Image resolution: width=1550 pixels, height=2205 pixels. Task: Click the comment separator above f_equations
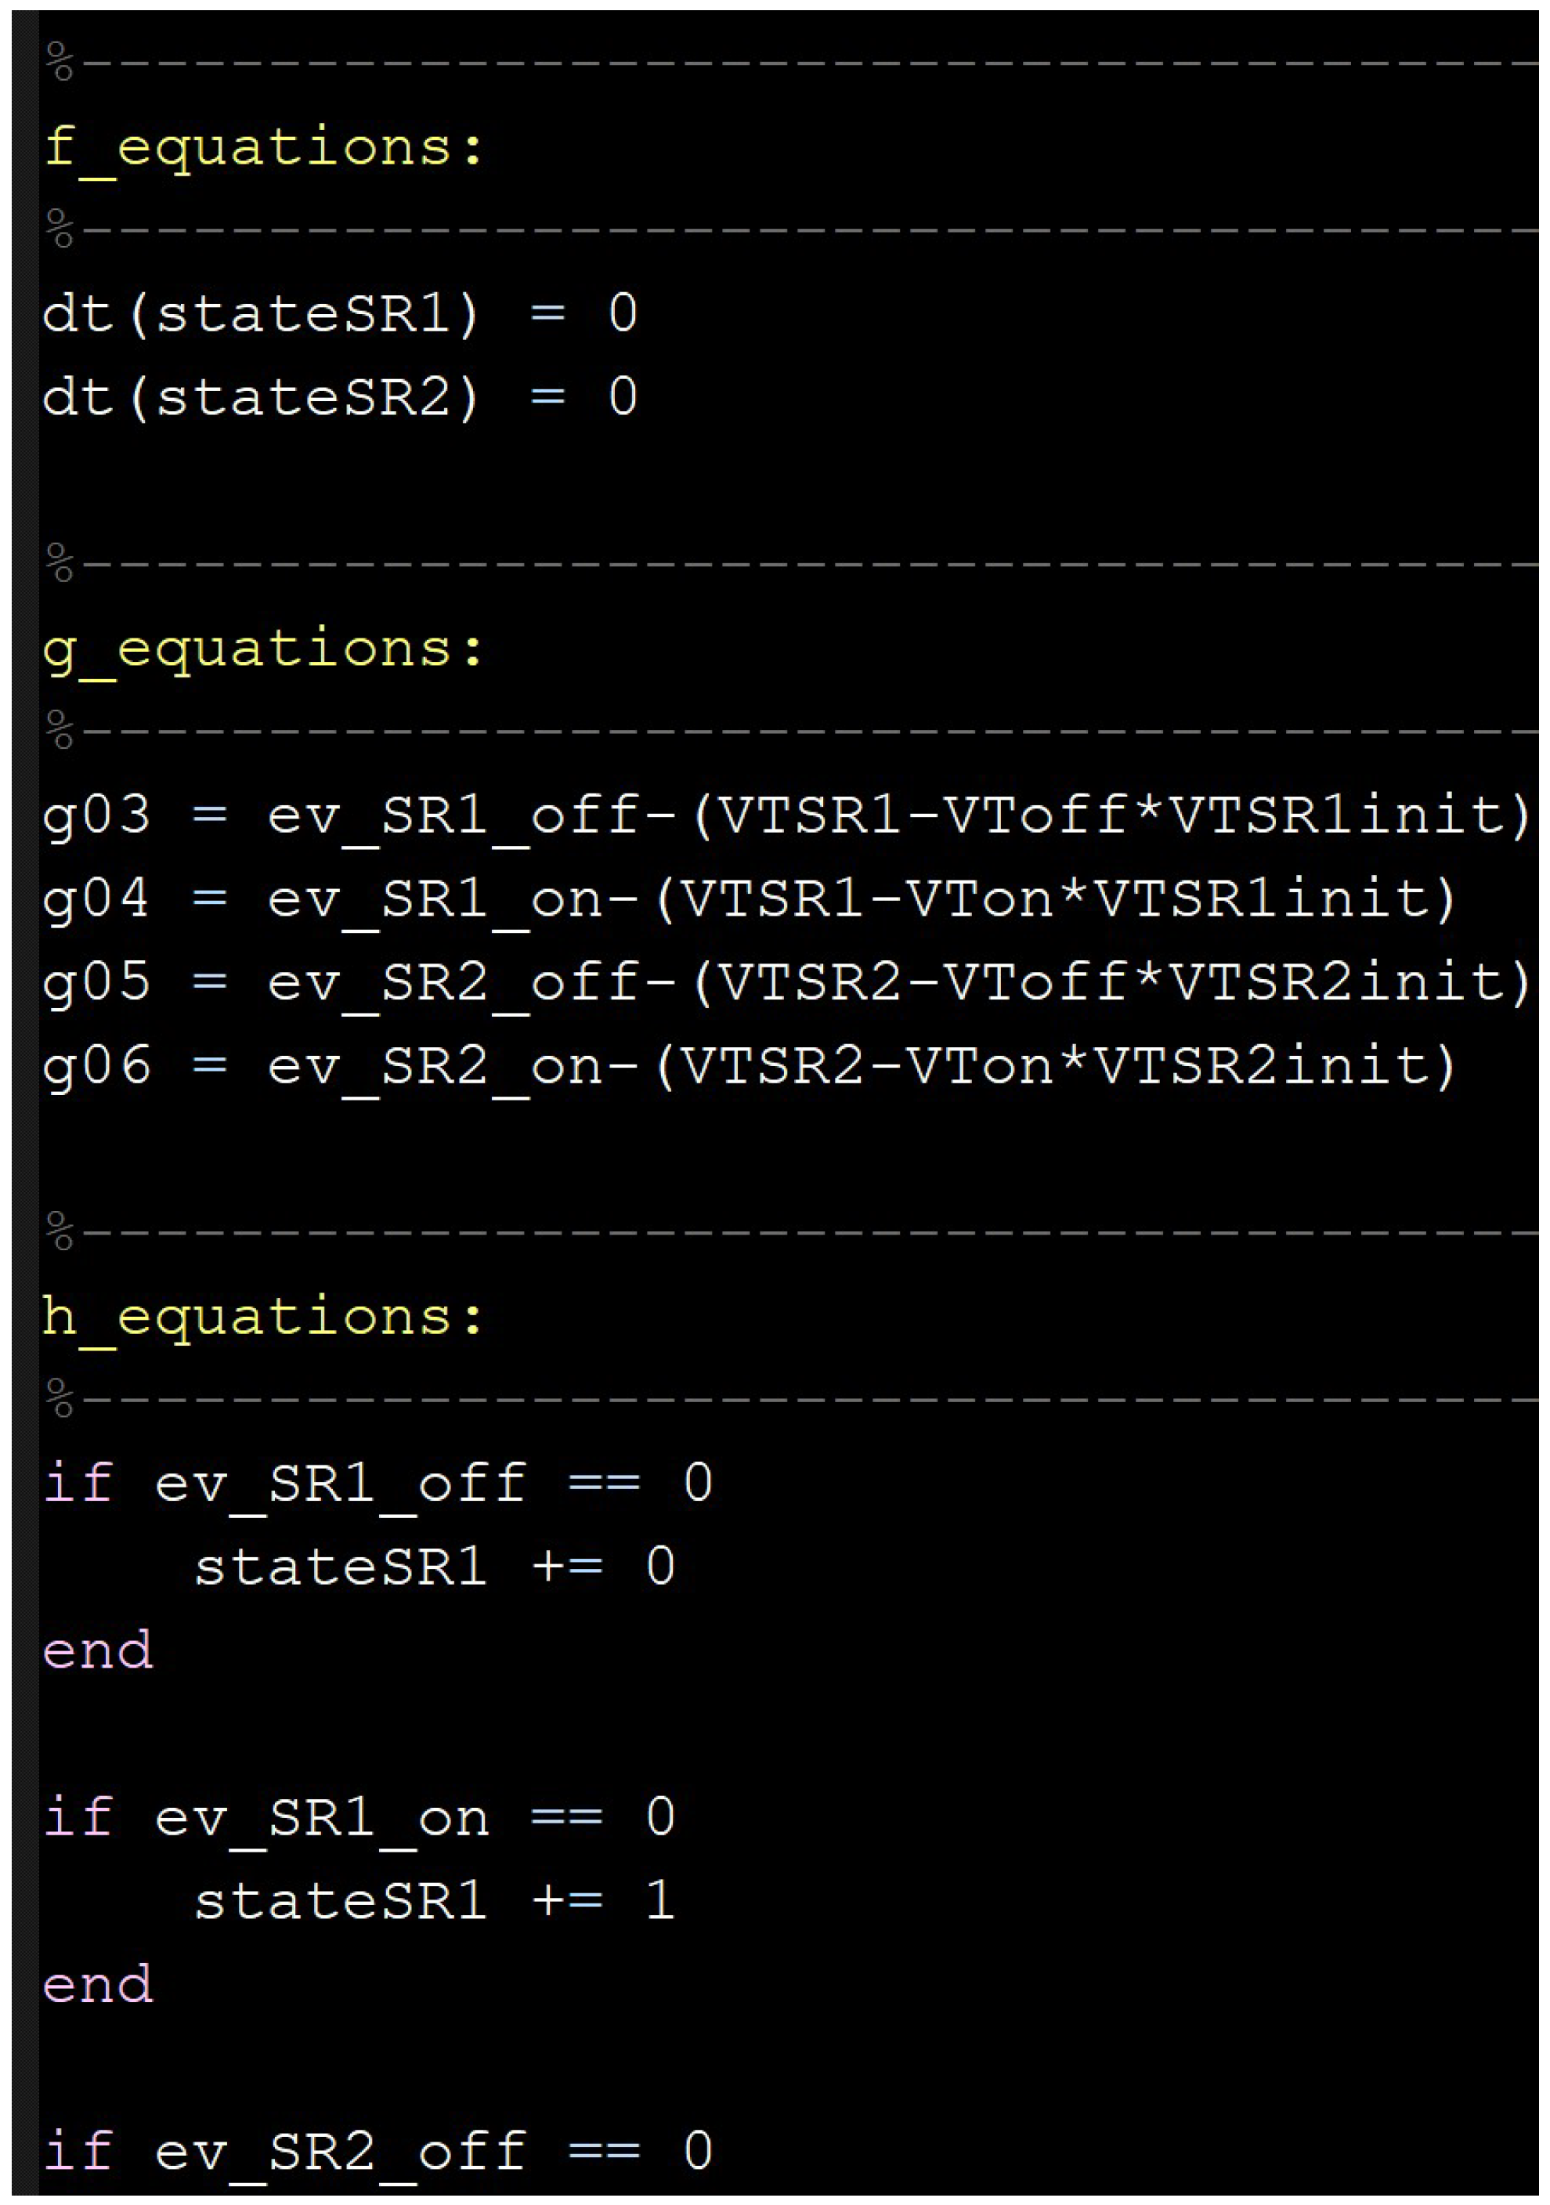791,63
